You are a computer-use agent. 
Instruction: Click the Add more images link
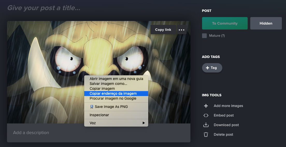(228, 106)
